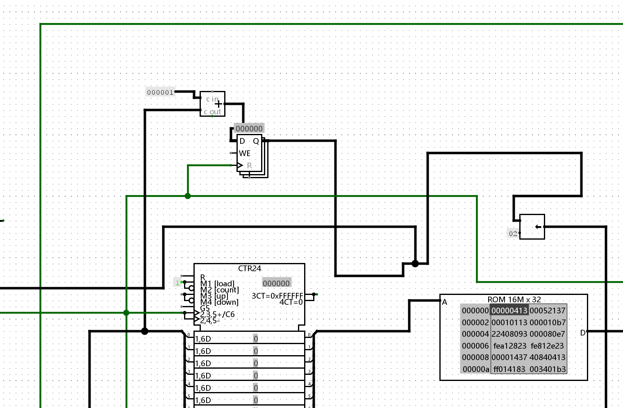The image size is (623, 408).
Task: Select the adder component with plus sign
Action: [212, 104]
